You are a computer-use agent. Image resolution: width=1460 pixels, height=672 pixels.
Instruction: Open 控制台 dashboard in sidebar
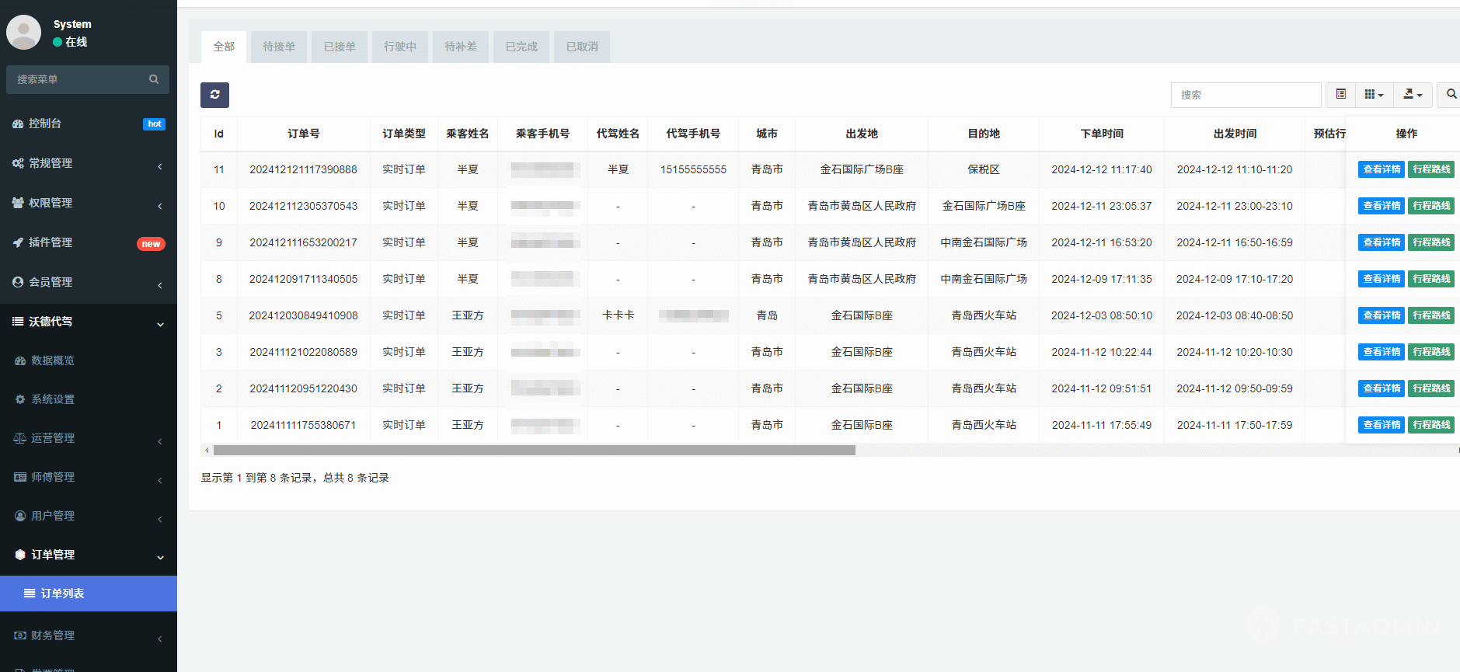(45, 124)
